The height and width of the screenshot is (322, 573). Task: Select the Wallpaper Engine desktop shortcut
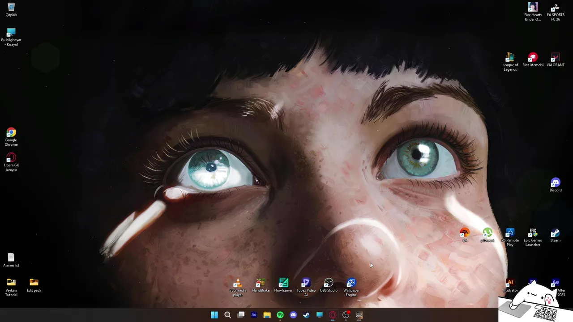(351, 287)
